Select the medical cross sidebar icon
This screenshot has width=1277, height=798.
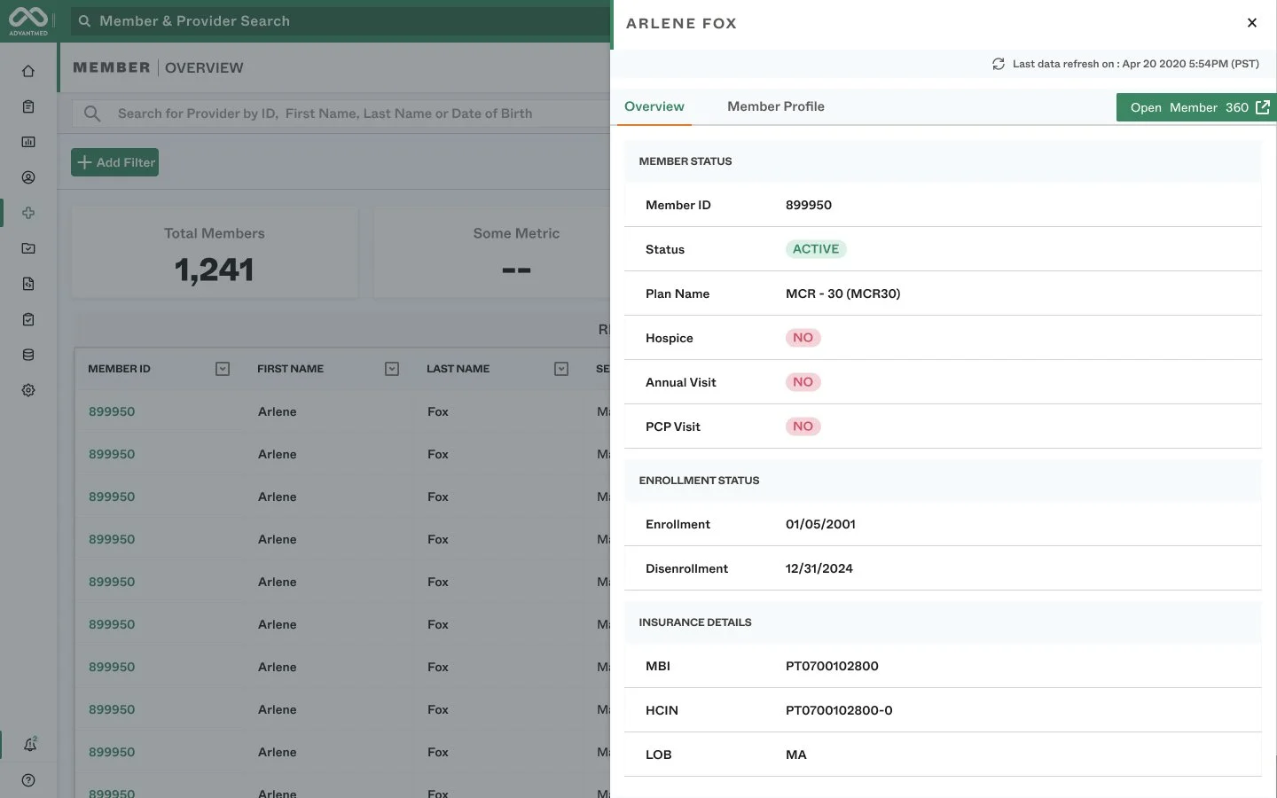28,213
